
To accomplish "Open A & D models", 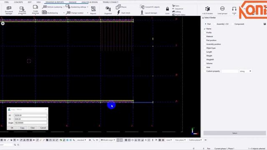I will click(207, 10).
